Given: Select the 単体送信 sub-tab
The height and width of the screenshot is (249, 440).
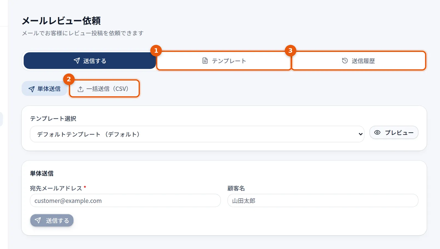Looking at the screenshot, I should click(x=44, y=89).
